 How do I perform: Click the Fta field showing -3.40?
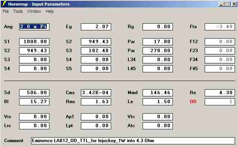pyautogui.click(x=220, y=27)
